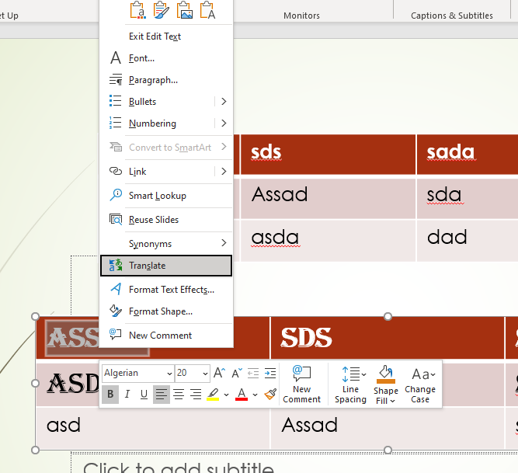Apply yellow text highlight color
518x473 pixels.
[x=213, y=394]
